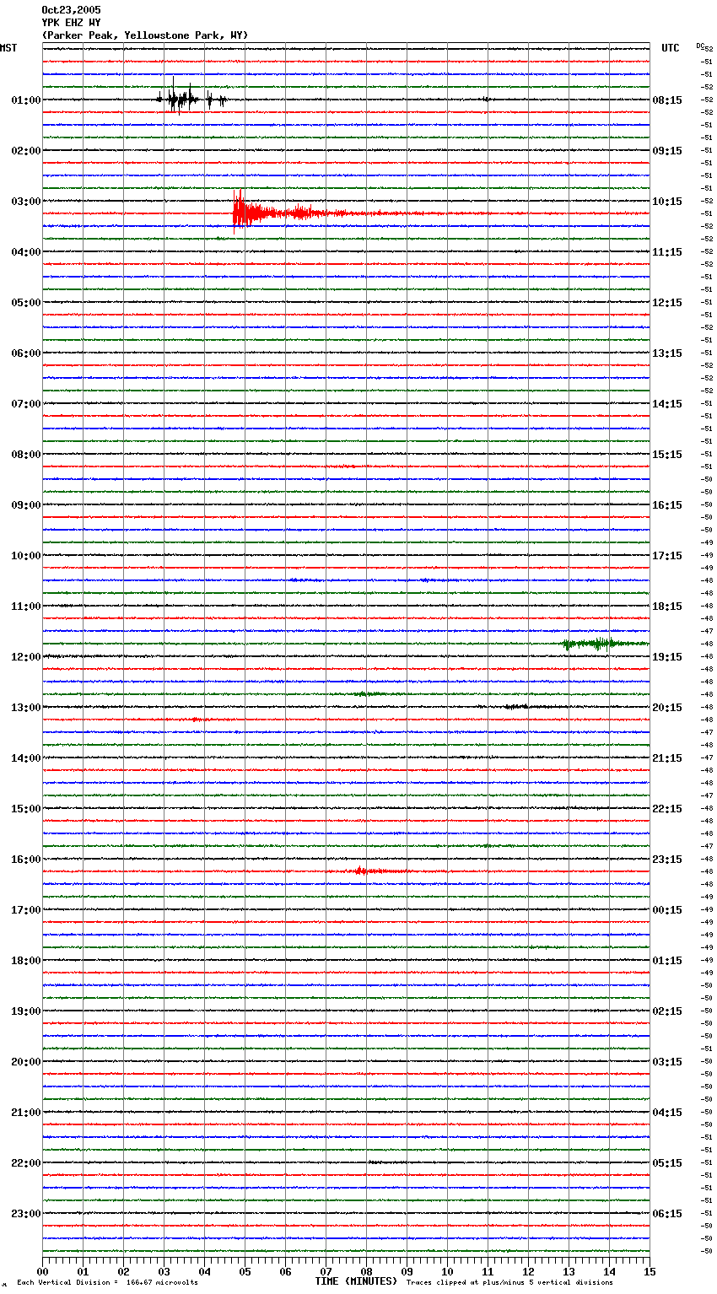
Task: Click the 10:15 UTC time label
Action: point(667,202)
